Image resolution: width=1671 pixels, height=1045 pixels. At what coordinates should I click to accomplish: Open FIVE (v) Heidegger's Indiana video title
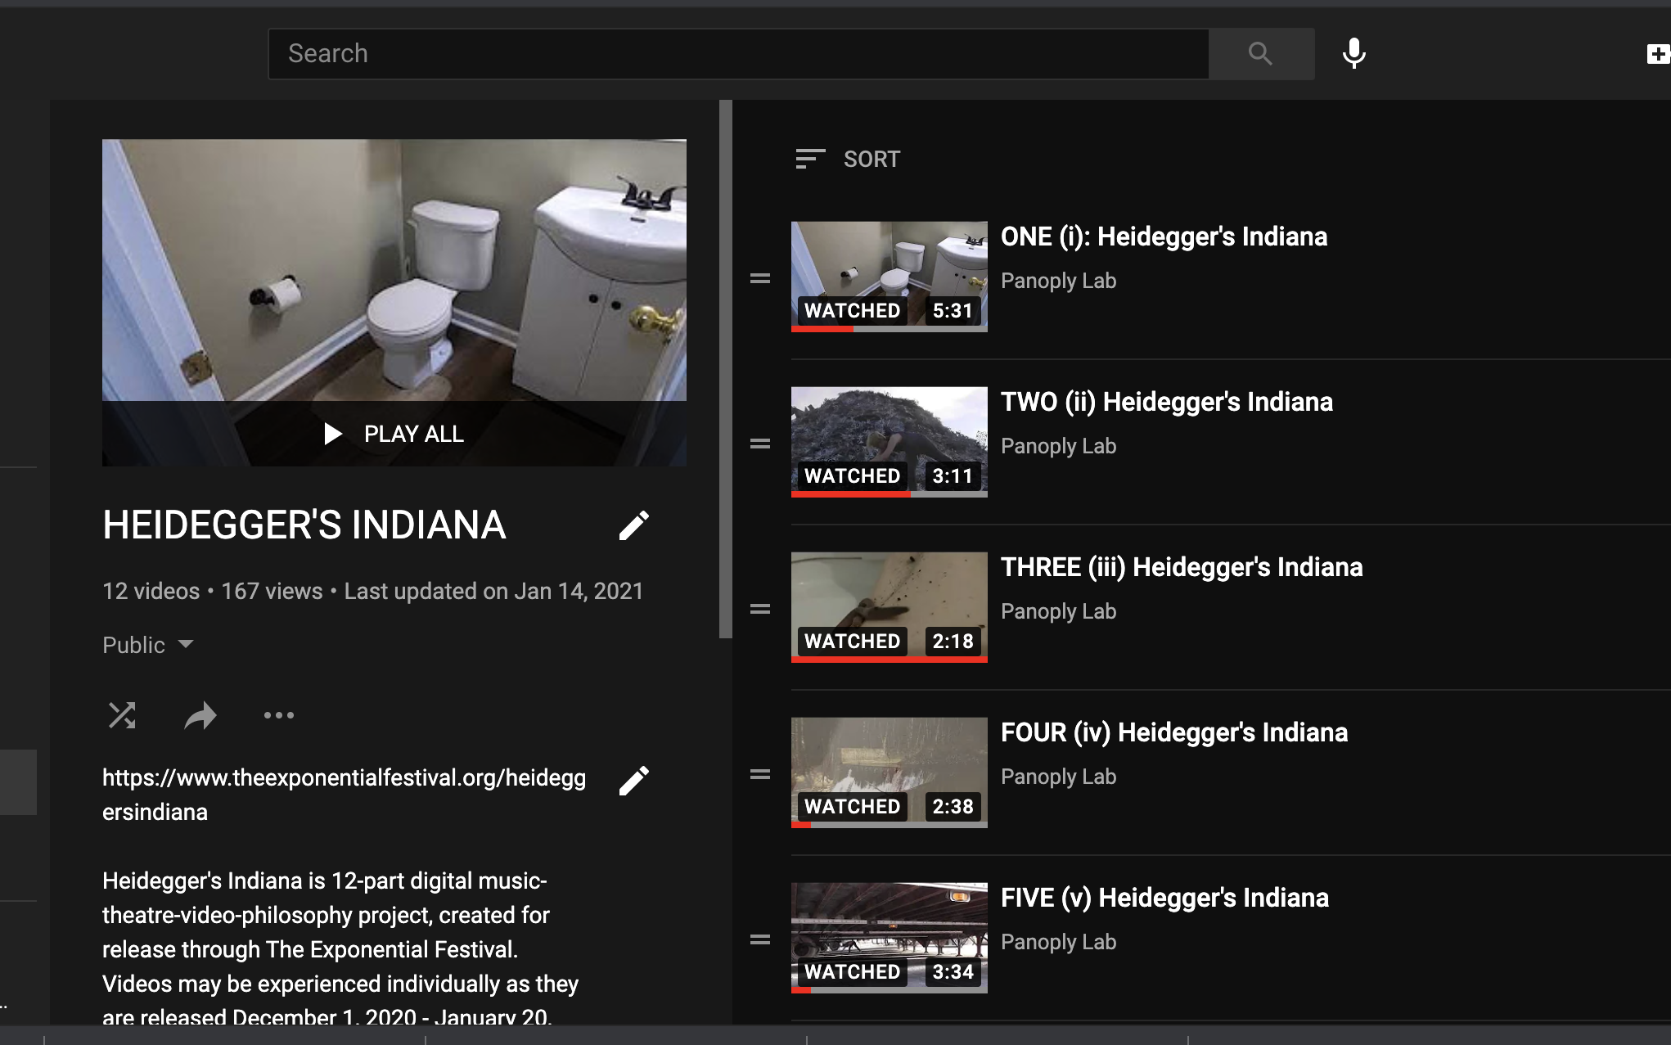tap(1164, 898)
